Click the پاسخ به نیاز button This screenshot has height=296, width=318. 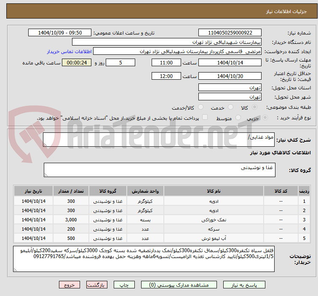(x=244, y=285)
